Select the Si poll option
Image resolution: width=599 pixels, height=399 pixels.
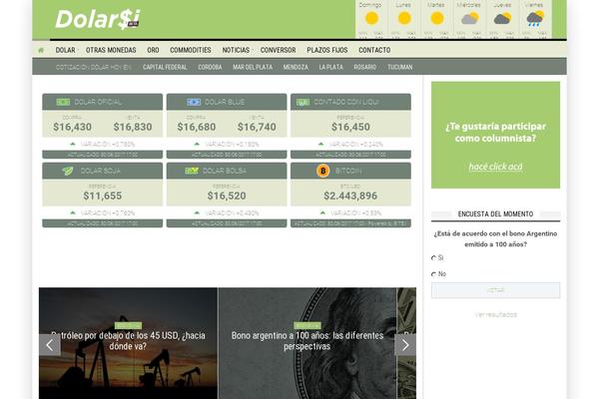(433, 258)
